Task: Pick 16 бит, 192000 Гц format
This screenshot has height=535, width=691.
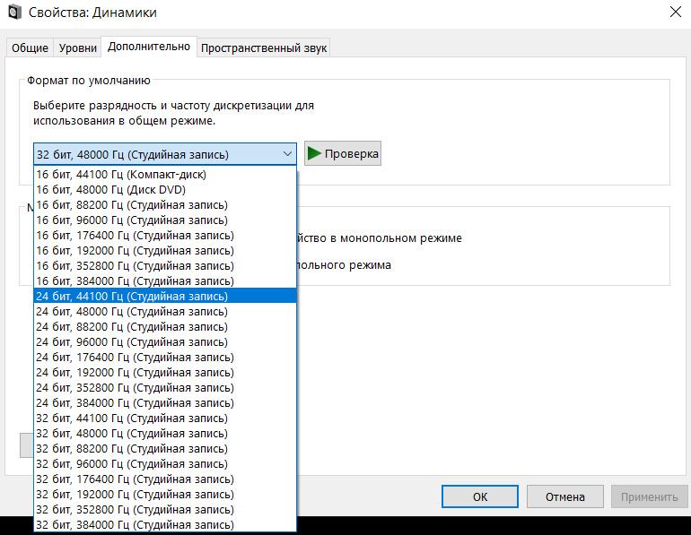Action: [x=165, y=250]
